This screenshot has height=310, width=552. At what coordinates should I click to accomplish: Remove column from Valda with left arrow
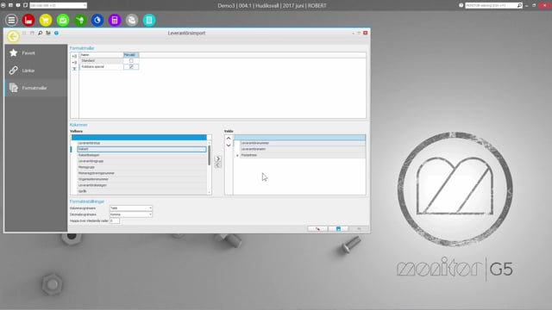click(x=218, y=164)
